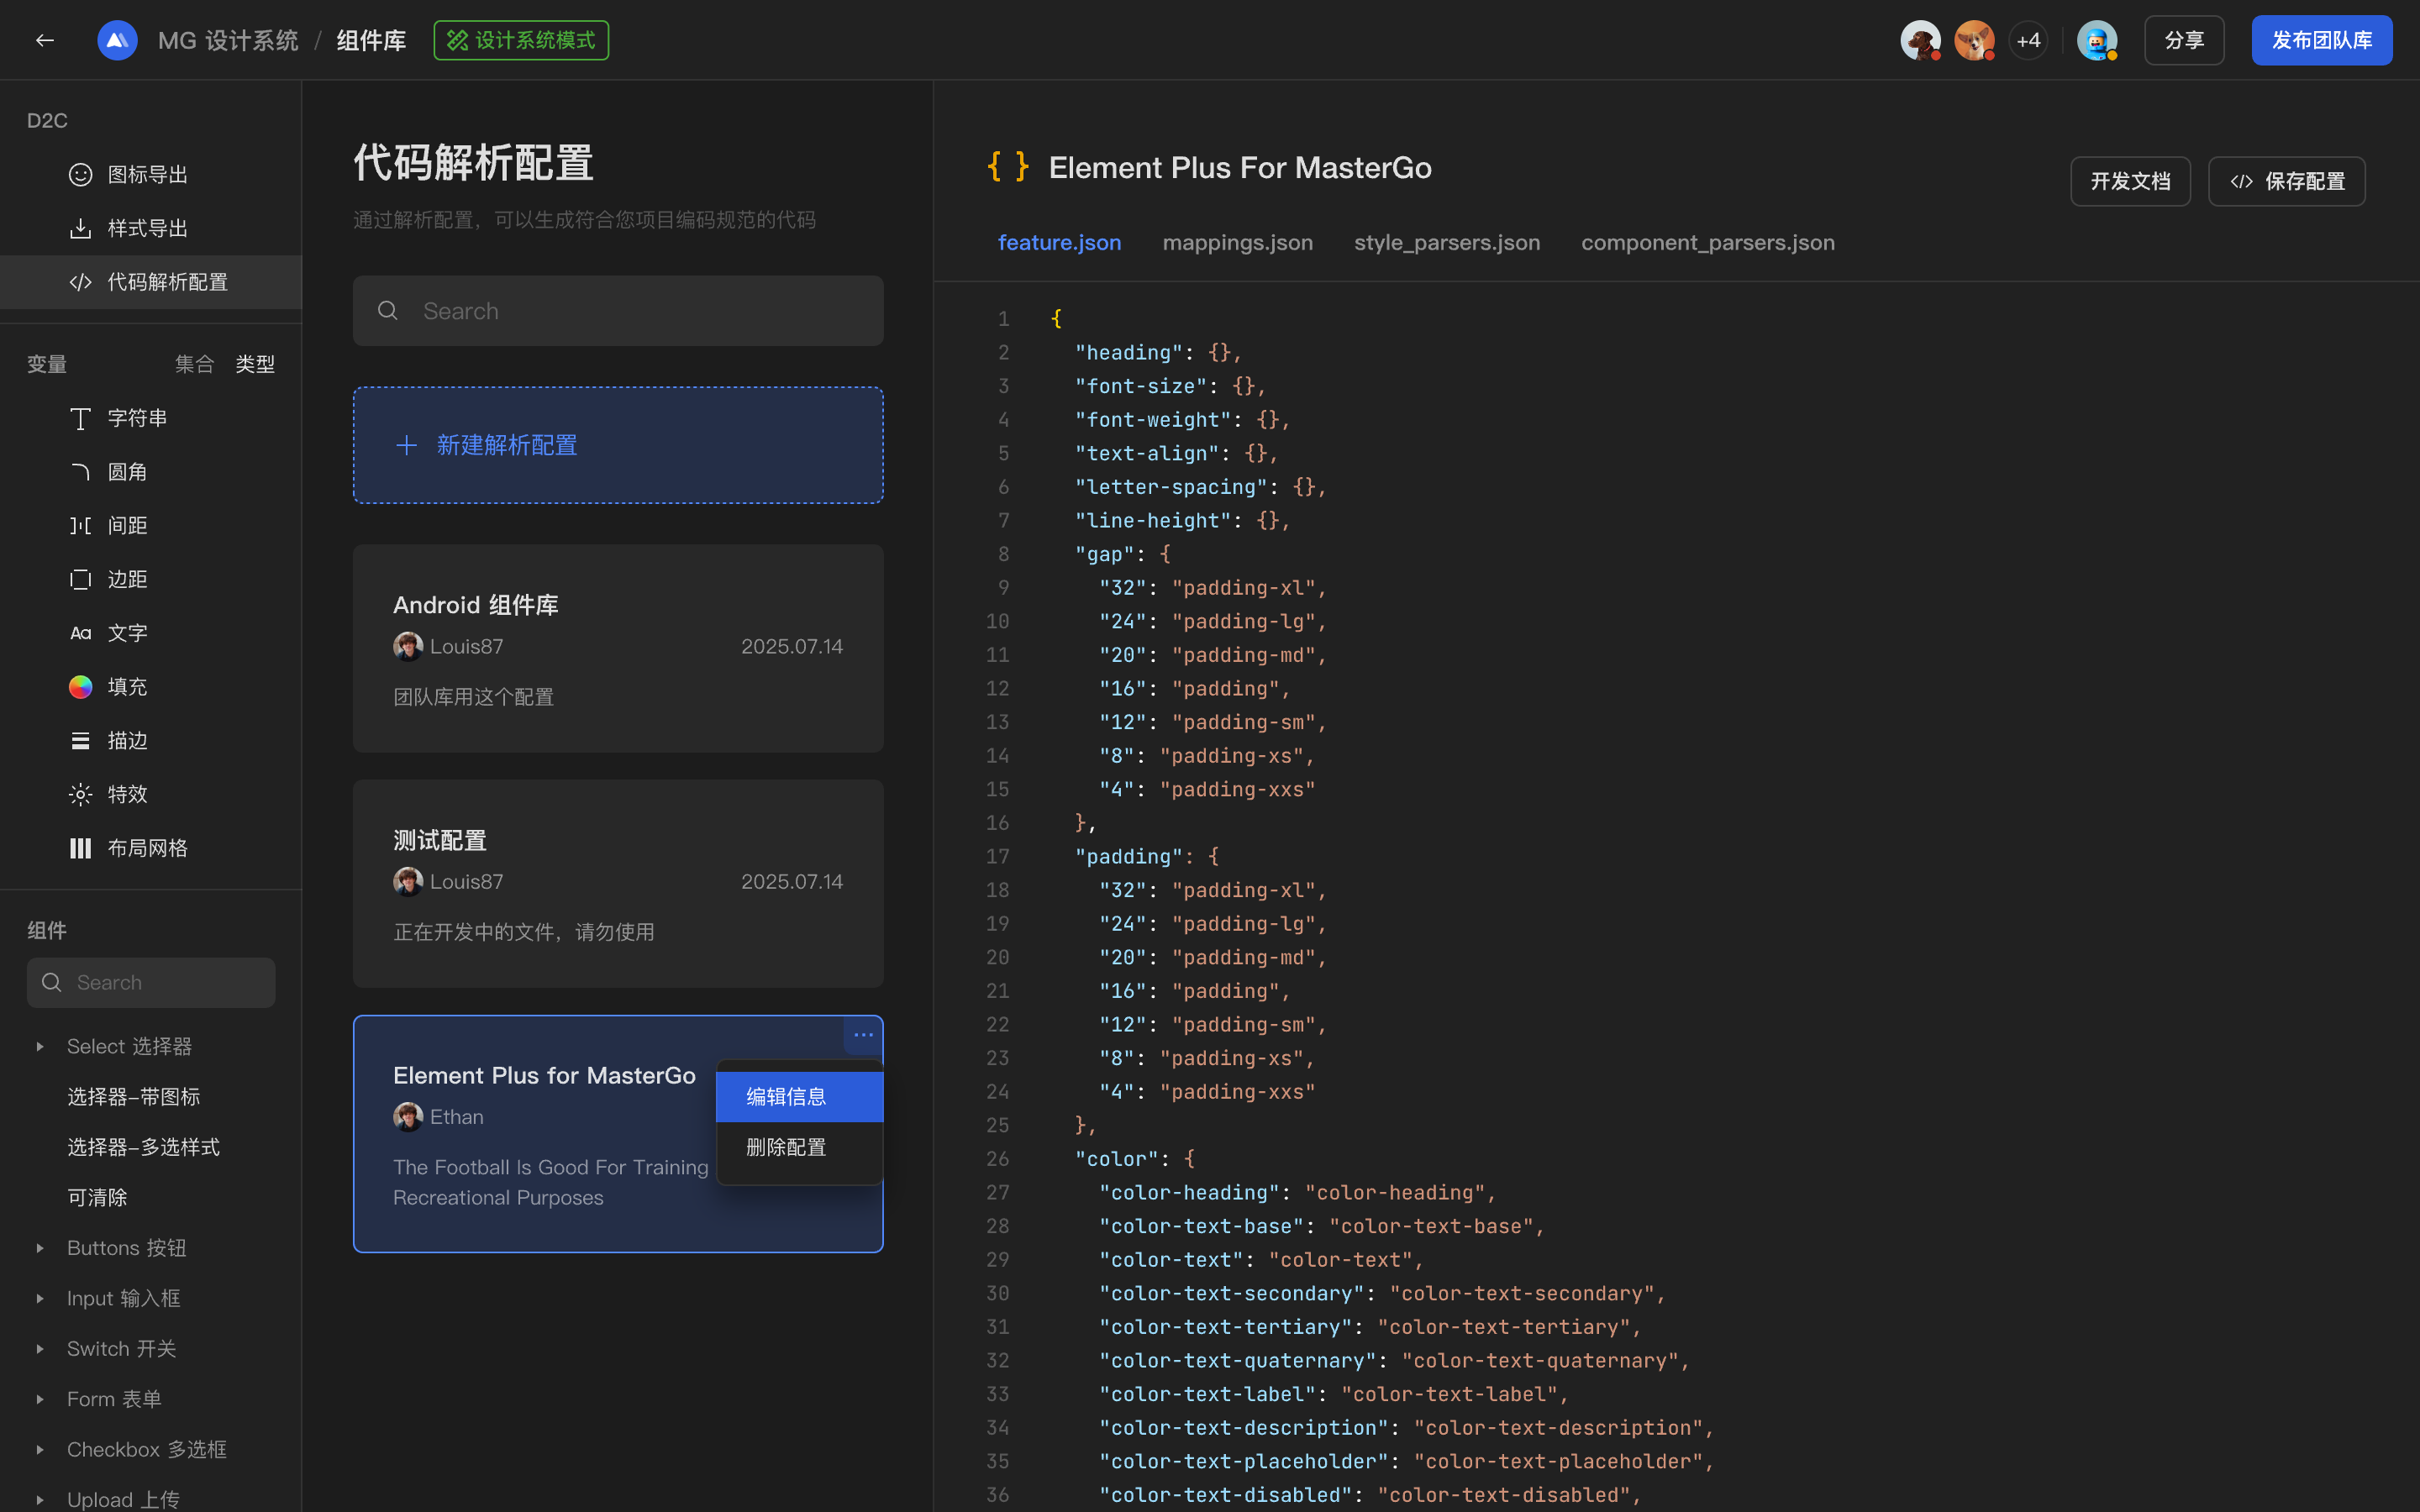This screenshot has height=1512, width=2420.
Task: Click the "color" key in code
Action: coord(1116,1159)
